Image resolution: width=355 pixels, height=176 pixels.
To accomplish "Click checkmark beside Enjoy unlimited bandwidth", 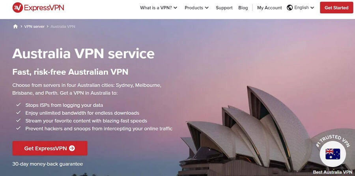I will coord(18,113).
